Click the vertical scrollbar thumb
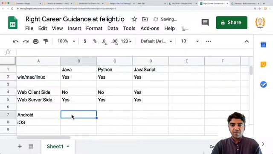The width and height of the screenshot is (273, 154). [x=251, y=70]
